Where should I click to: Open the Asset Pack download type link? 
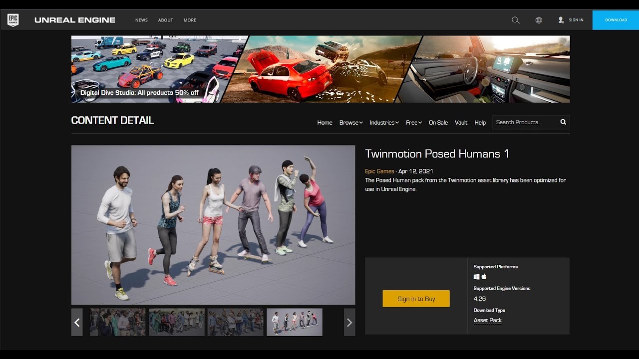488,321
